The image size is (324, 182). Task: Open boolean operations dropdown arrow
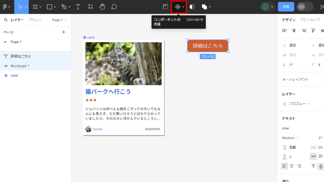210,7
